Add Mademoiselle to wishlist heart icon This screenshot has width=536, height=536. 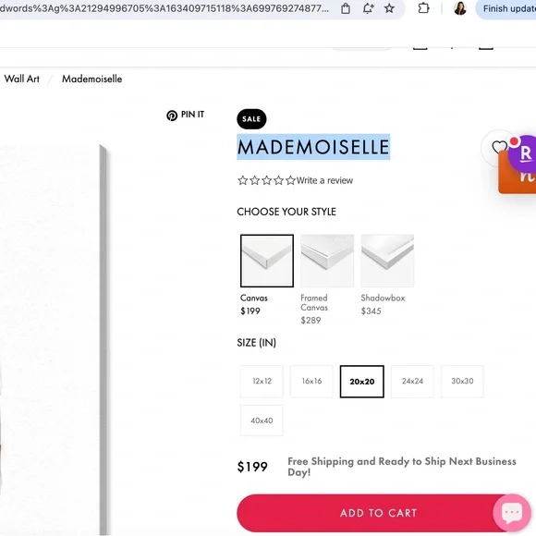(x=499, y=147)
